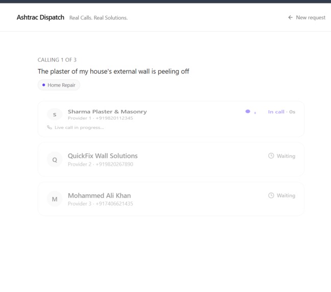Click Waiting status for Mohammed Ali Khan

tap(286, 196)
